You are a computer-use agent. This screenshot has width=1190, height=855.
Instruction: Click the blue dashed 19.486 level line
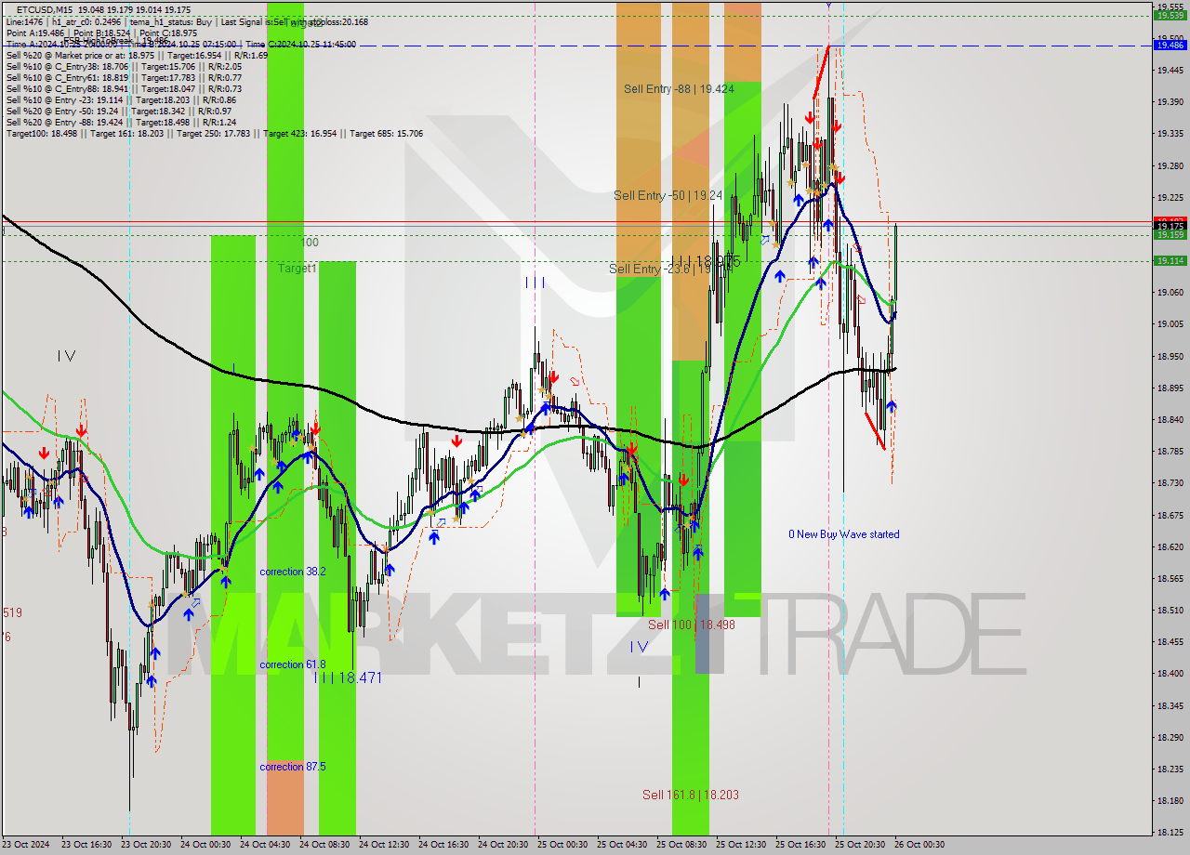click(x=576, y=46)
